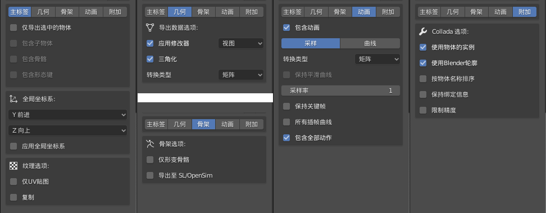This screenshot has width=546, height=213.
Task: Open the Y 前进 axis dropdown
Action: click(x=67, y=115)
